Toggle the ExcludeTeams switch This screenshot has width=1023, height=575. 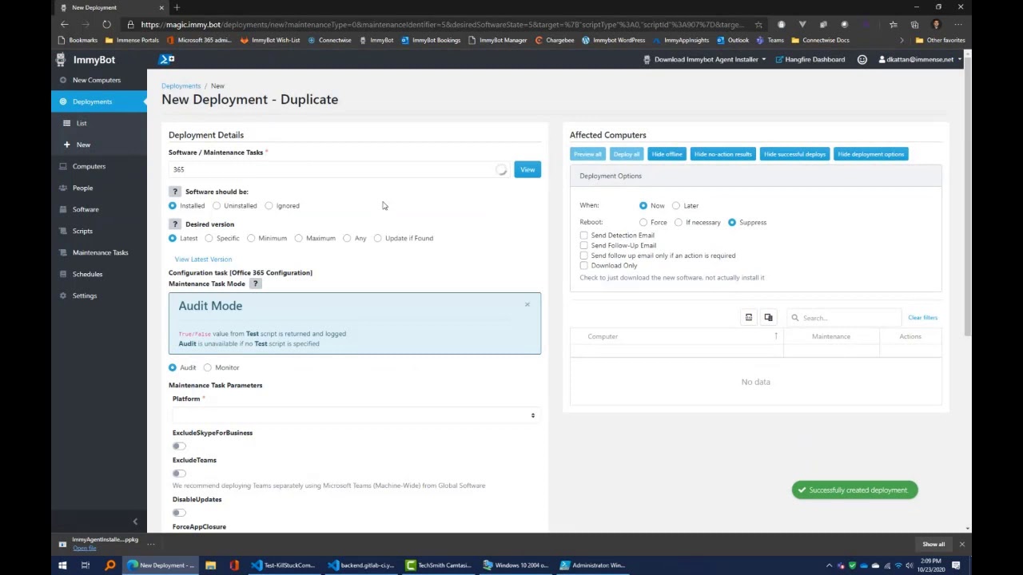(179, 474)
